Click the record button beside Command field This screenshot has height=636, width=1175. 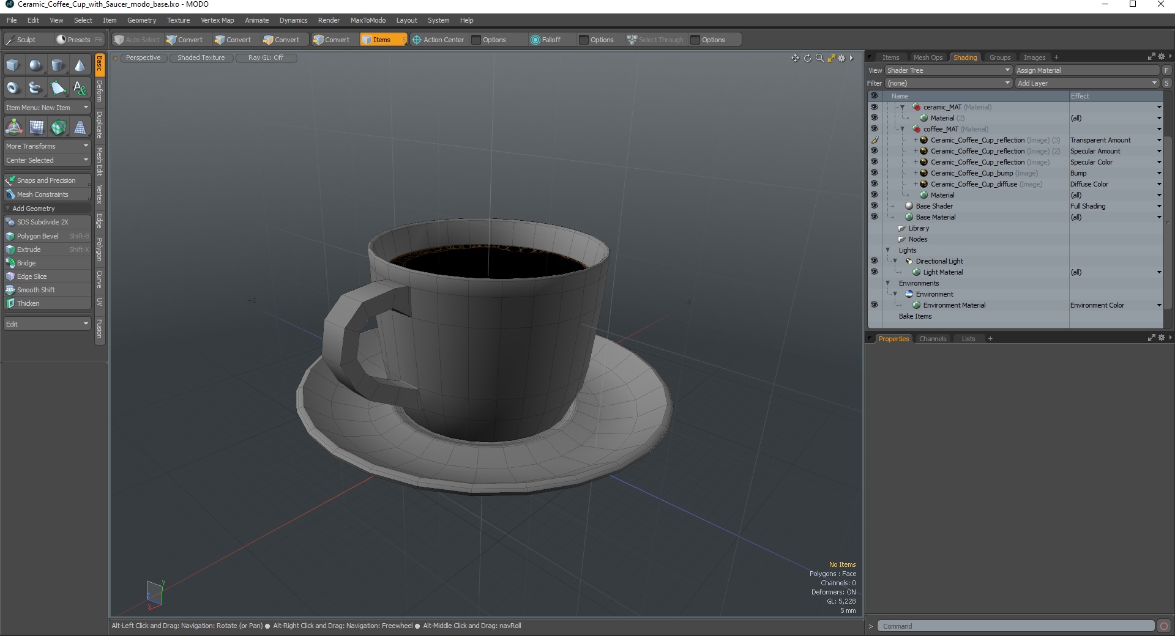[1164, 626]
